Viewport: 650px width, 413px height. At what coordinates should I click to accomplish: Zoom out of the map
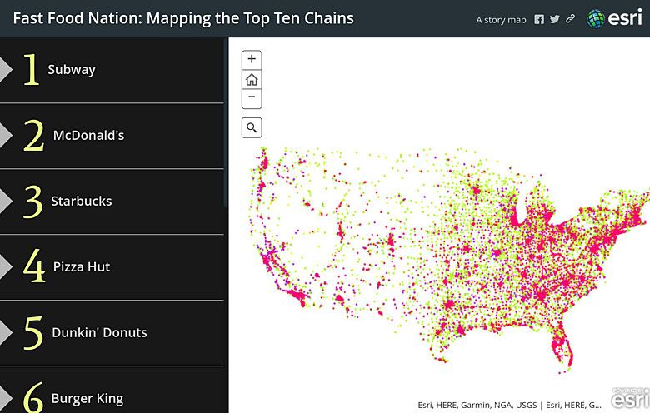point(252,98)
